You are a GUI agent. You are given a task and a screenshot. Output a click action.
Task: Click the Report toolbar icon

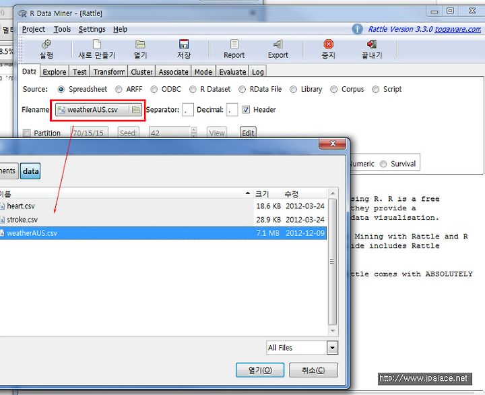[x=234, y=44]
